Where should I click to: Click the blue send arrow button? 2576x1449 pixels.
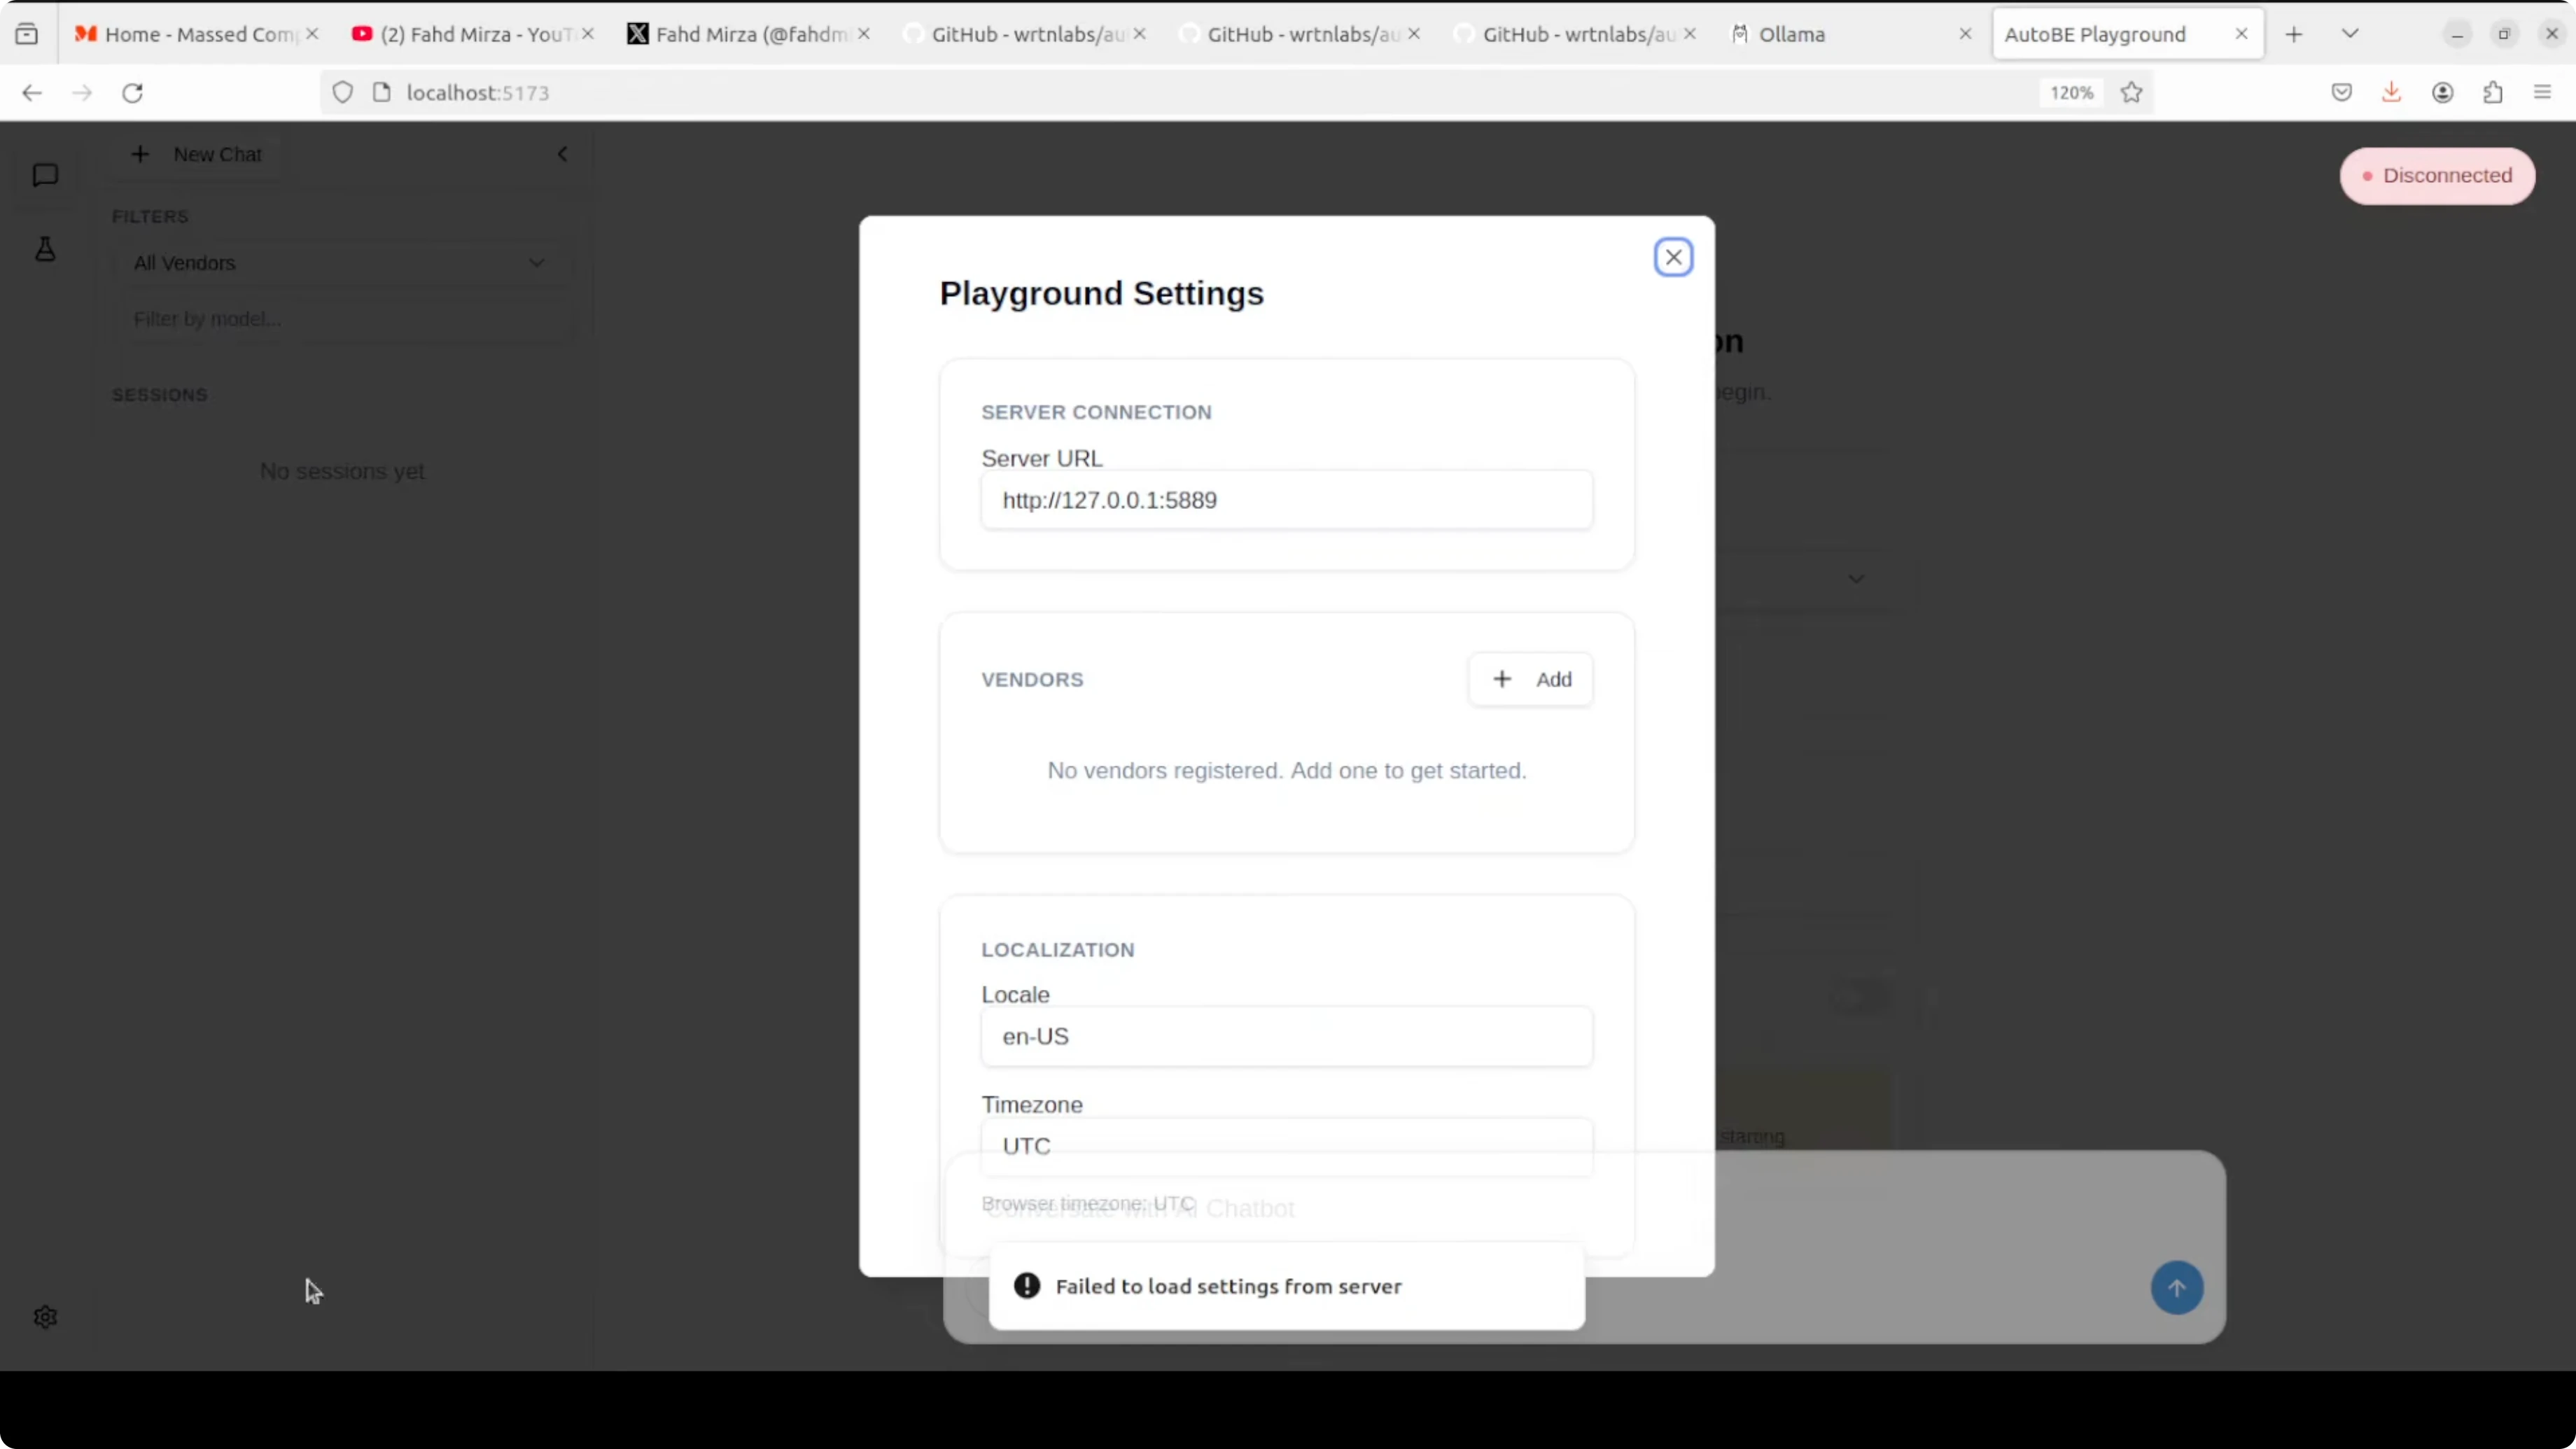coord(2176,1287)
